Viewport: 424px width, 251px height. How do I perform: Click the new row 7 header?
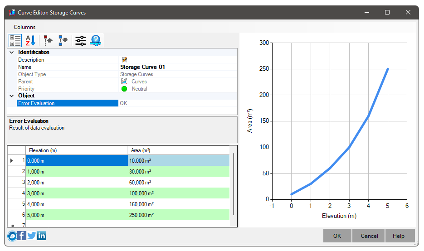tap(16, 224)
